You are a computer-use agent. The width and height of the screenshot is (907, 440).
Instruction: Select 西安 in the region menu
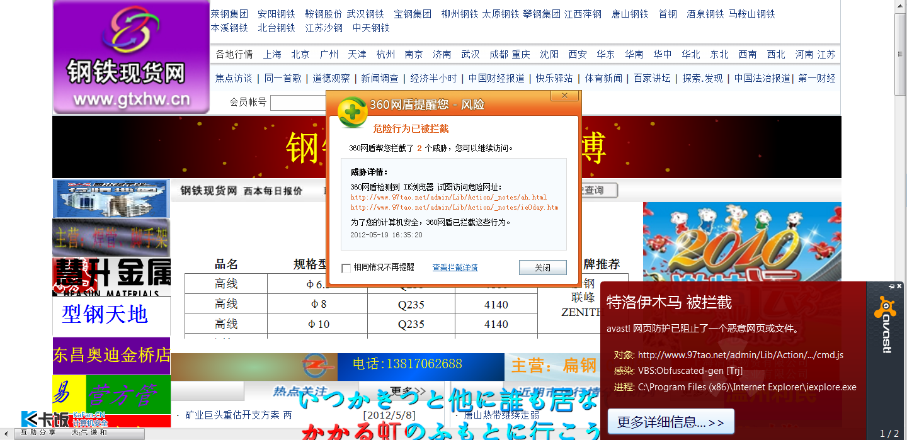click(x=578, y=54)
